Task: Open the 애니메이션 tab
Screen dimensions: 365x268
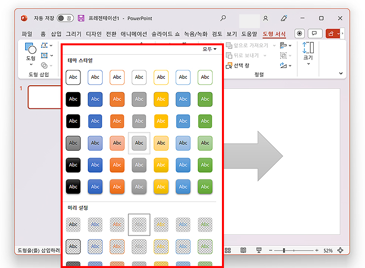Action: (134, 34)
